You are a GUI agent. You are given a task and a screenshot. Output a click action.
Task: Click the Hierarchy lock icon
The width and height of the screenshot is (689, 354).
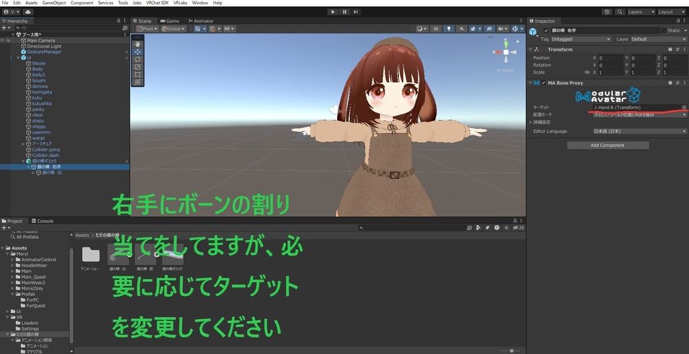click(x=118, y=21)
